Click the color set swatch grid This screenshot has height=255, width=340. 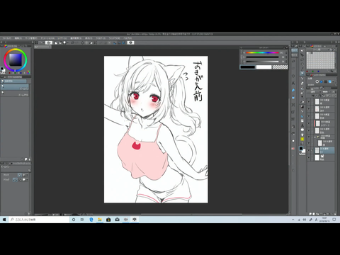321,60
